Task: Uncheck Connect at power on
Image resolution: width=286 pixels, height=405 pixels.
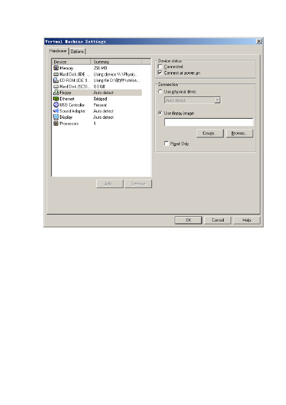Action: click(x=160, y=73)
